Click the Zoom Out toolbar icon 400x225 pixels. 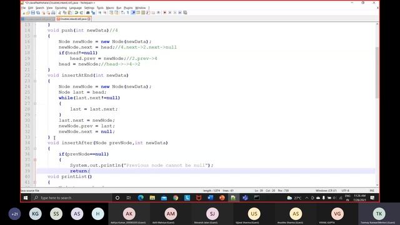tap(105, 12)
